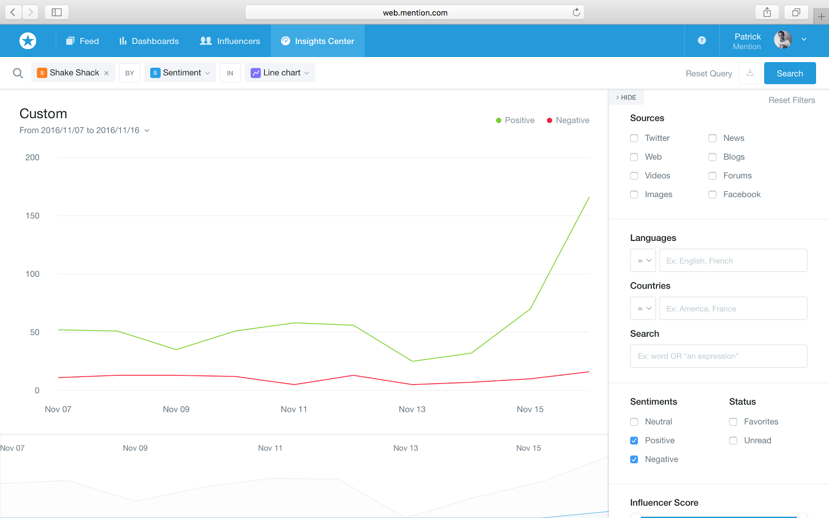Screen dimensions: 829x518
Task: Click the Search expression input field
Action: click(x=719, y=356)
